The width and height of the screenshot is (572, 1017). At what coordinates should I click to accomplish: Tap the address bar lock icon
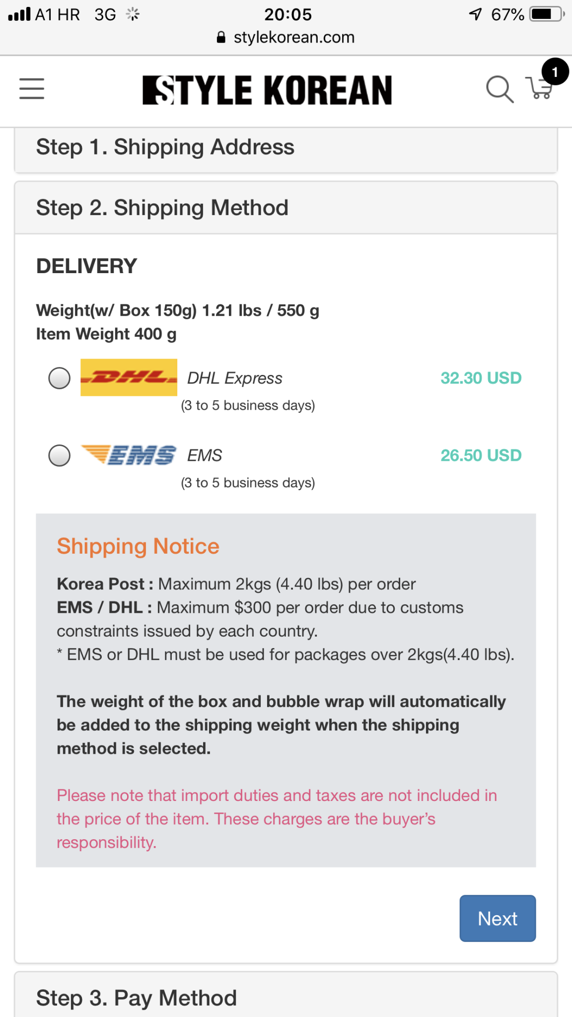(221, 38)
